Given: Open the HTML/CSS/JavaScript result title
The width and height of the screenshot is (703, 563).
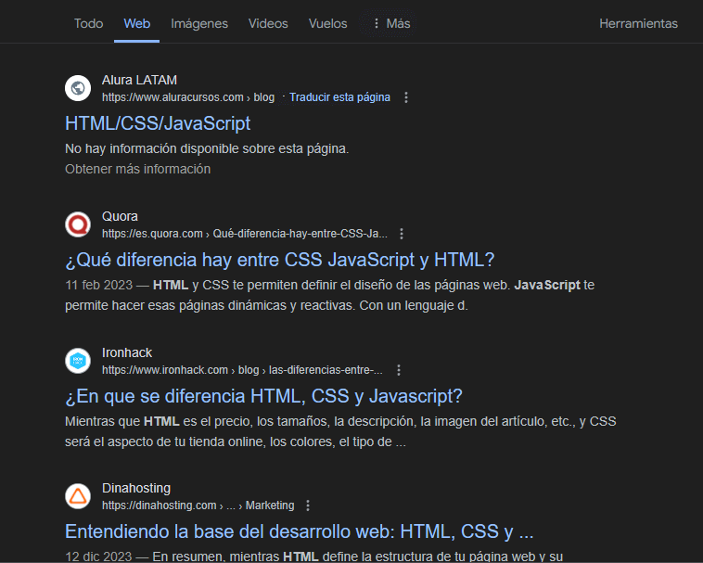Looking at the screenshot, I should coord(158,123).
